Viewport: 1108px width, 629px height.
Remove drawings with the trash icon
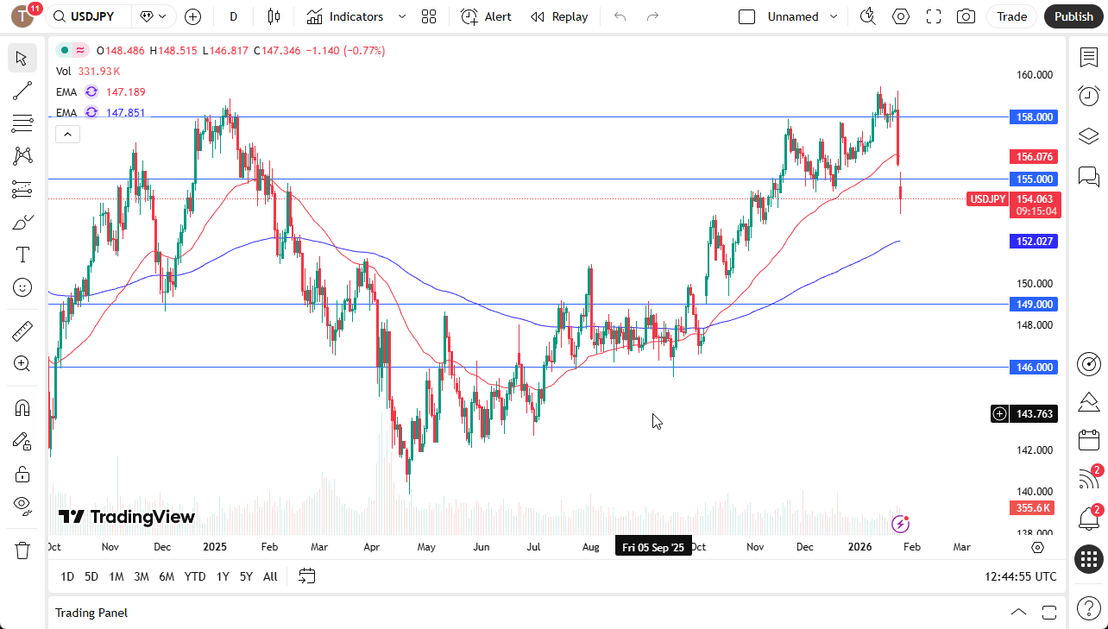22,550
